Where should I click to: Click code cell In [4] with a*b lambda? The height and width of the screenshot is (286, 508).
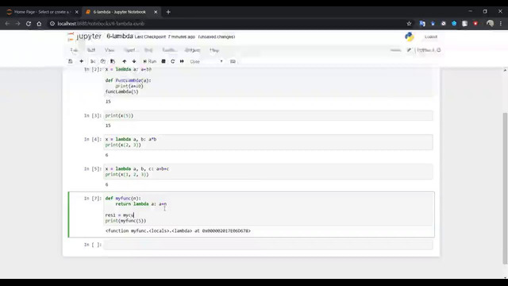tap(268, 142)
